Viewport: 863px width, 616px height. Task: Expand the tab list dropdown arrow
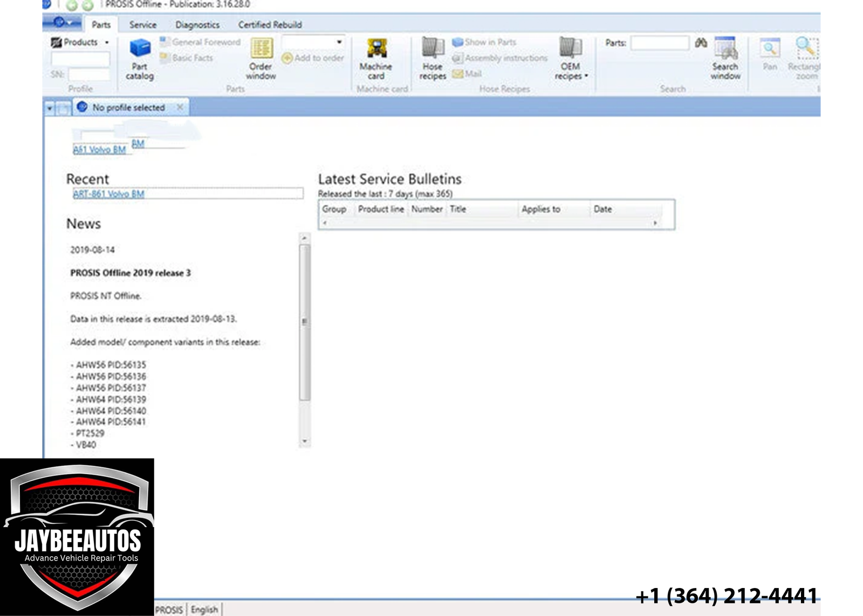coord(50,108)
